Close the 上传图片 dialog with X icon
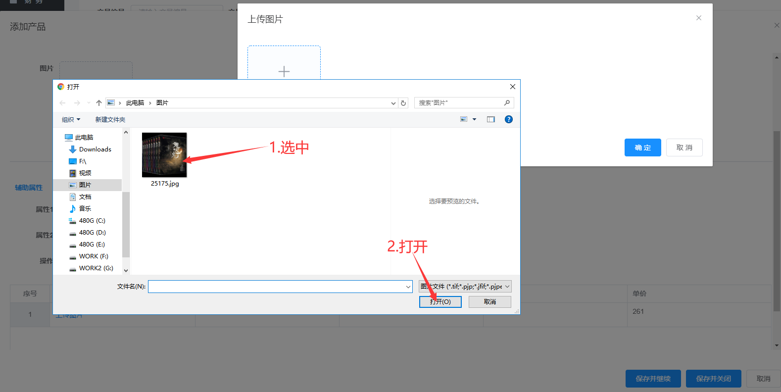The image size is (781, 392). tap(698, 18)
